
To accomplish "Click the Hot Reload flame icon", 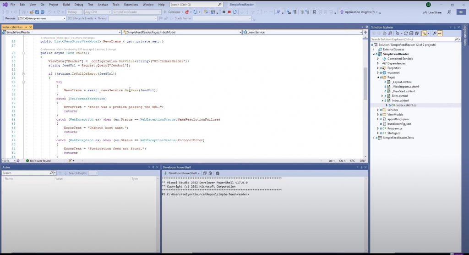I will [x=187, y=12].
